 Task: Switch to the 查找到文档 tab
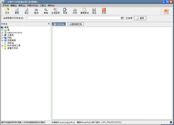click(x=76, y=24)
